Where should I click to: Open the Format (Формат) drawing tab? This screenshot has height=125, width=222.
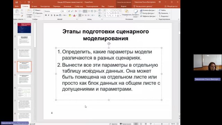pyautogui.click(x=123, y=6)
